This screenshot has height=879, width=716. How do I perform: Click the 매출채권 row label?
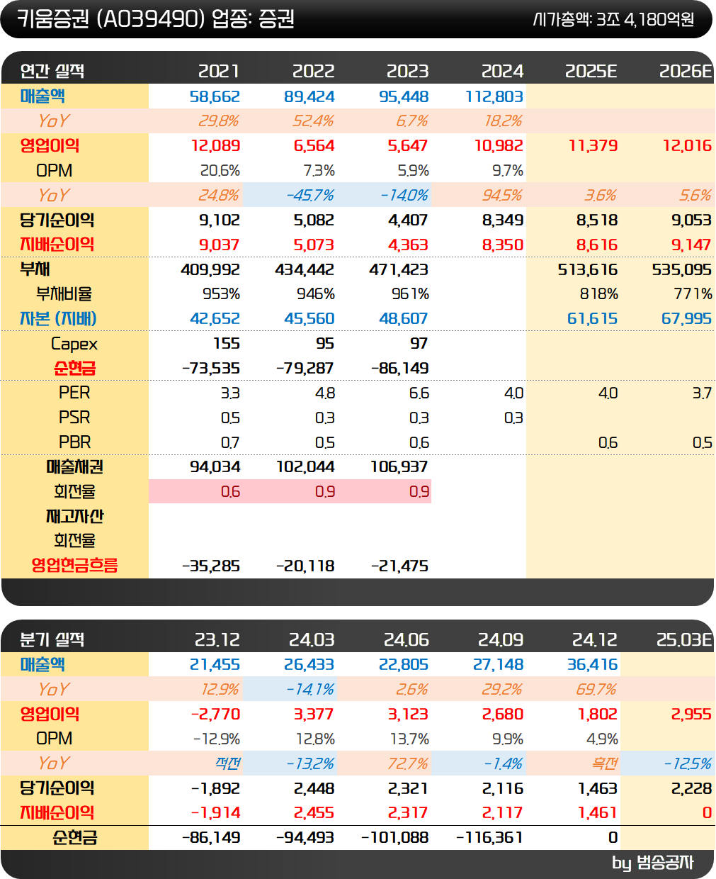[74, 466]
